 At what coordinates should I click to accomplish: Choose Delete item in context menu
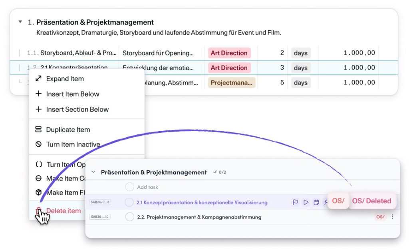64,211
